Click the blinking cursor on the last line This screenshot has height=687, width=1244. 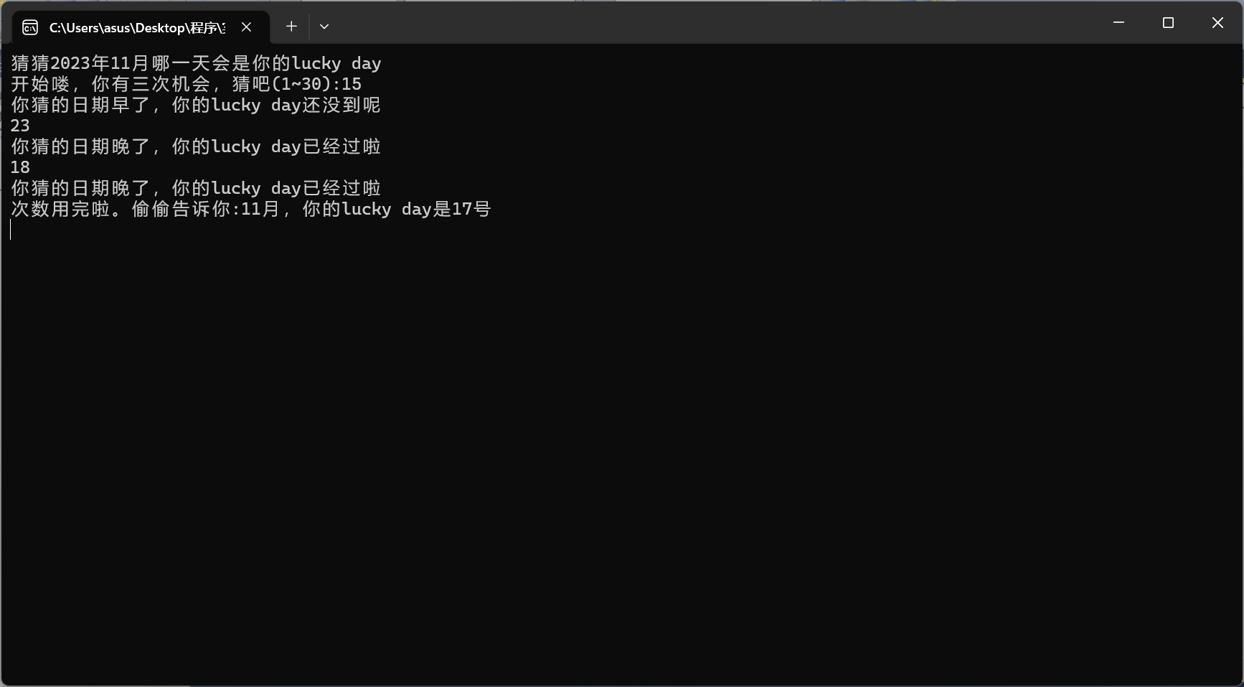(11, 230)
